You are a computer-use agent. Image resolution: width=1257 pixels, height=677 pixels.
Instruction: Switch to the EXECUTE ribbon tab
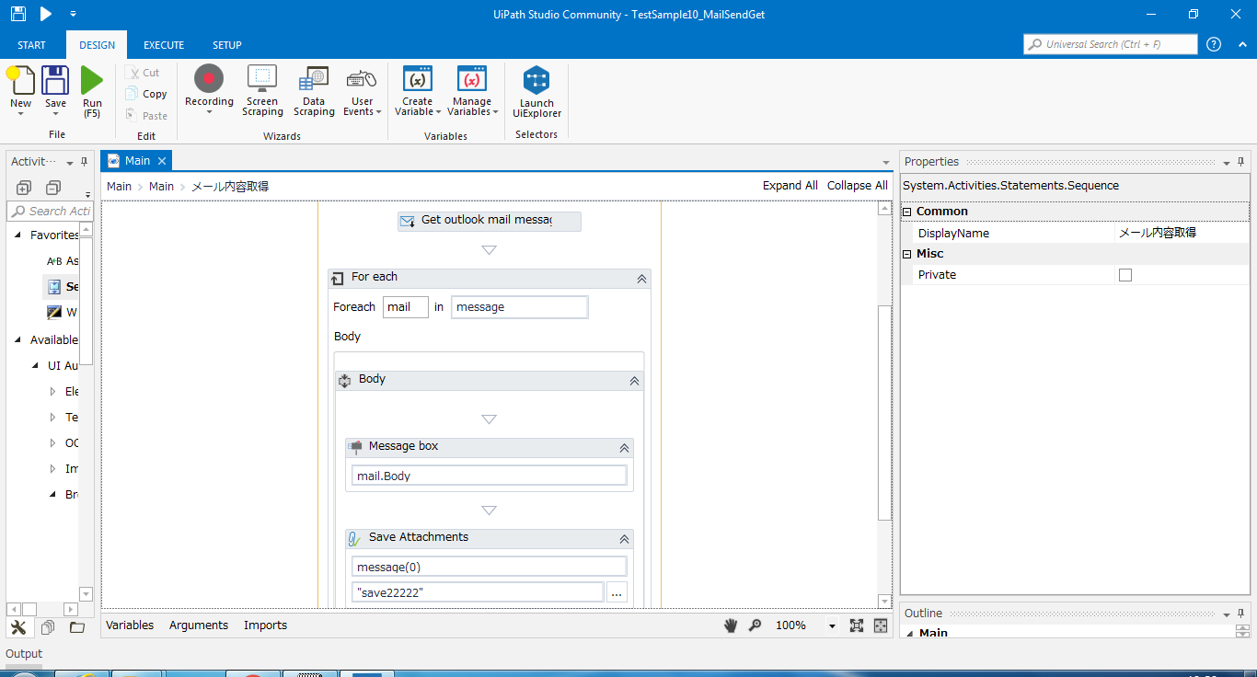coord(164,45)
